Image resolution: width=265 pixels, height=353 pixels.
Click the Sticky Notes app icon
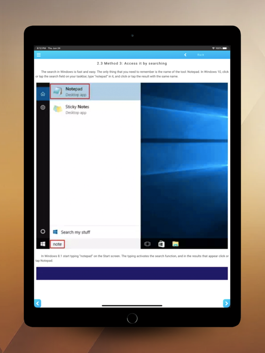coord(58,109)
